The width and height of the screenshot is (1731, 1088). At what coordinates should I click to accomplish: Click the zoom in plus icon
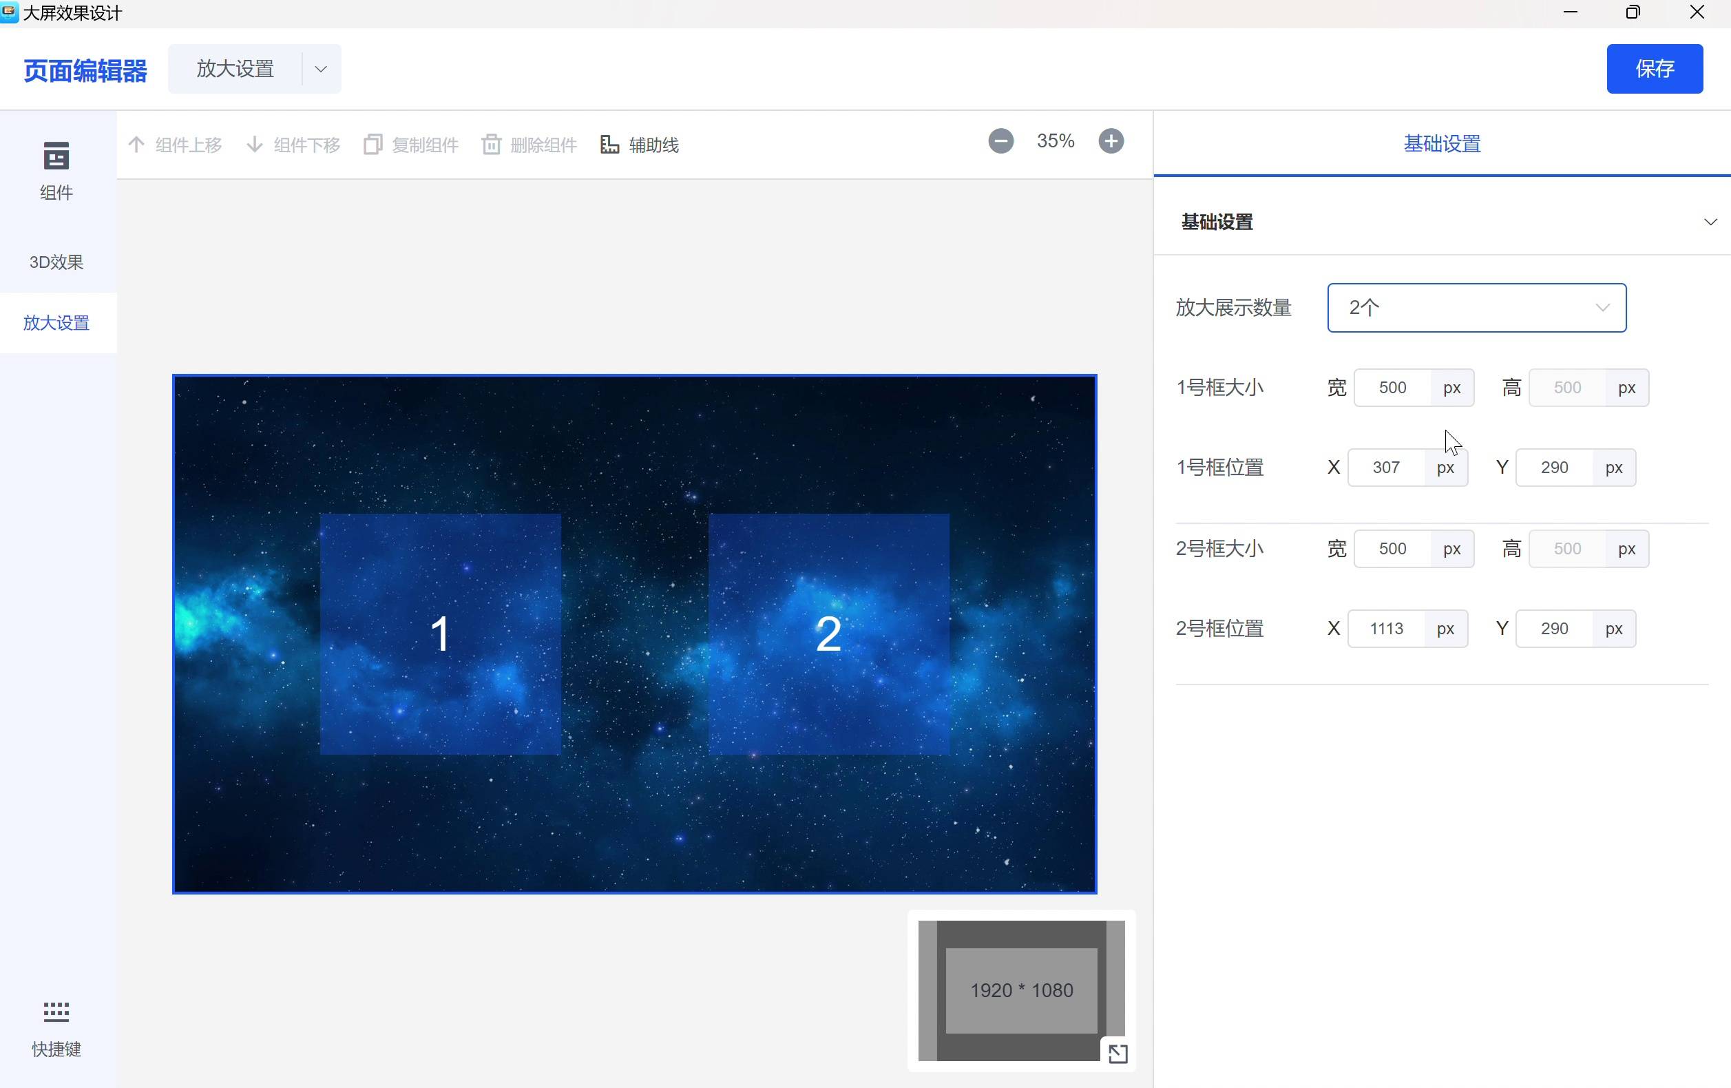(x=1111, y=142)
